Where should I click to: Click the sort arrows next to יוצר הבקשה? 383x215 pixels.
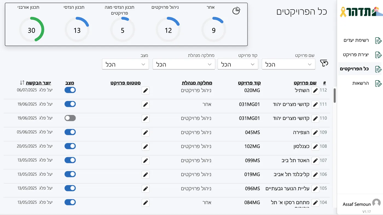[22, 83]
